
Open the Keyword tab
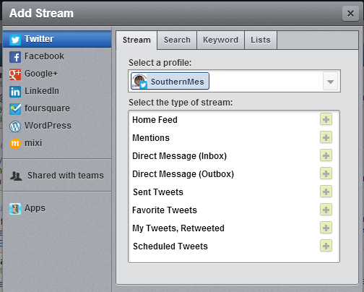click(x=220, y=40)
